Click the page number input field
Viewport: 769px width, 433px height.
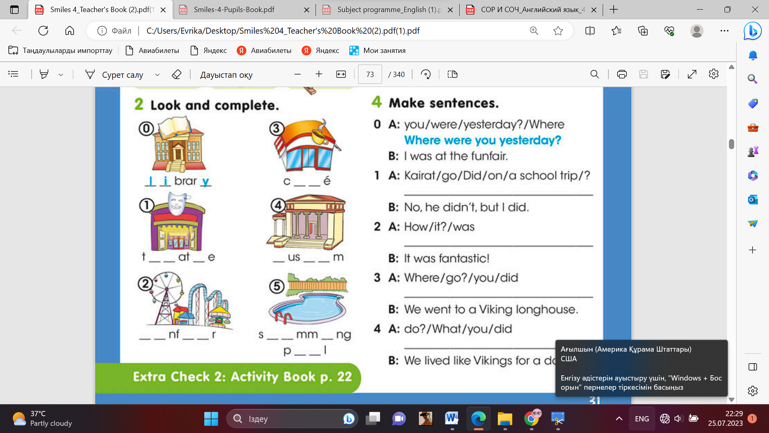pos(370,75)
